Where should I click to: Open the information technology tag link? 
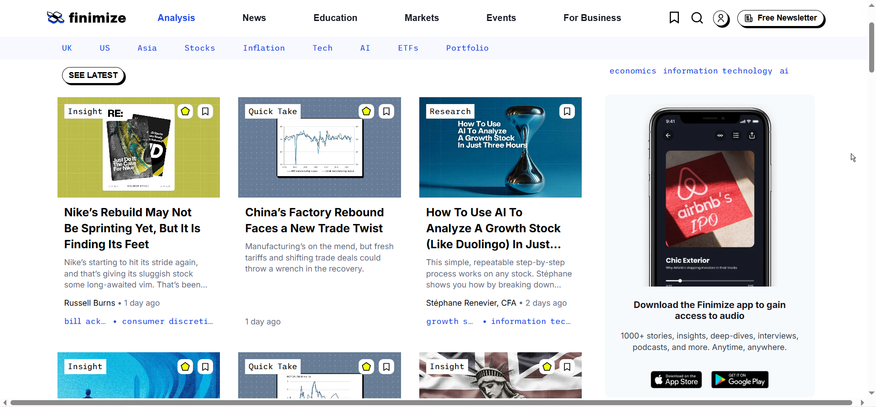(x=717, y=71)
